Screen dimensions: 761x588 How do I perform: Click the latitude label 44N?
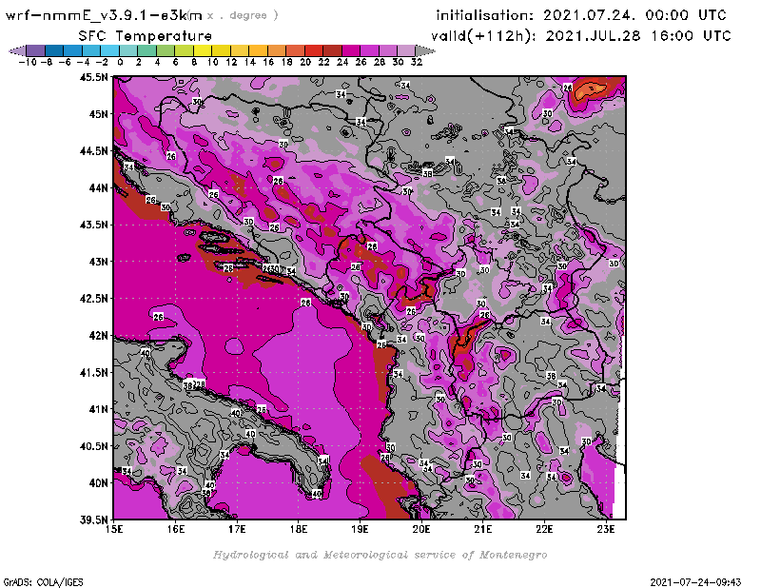(x=98, y=187)
